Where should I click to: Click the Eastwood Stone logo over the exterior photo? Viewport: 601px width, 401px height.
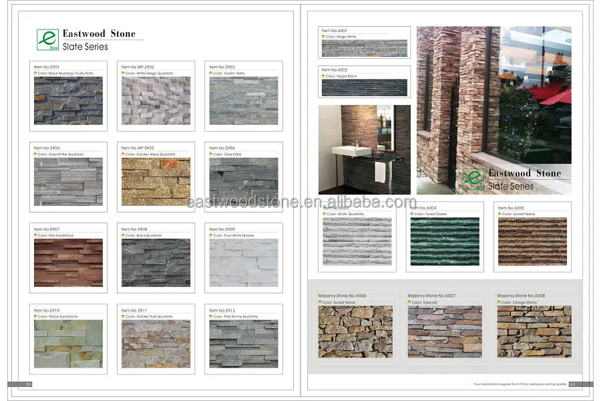473,179
